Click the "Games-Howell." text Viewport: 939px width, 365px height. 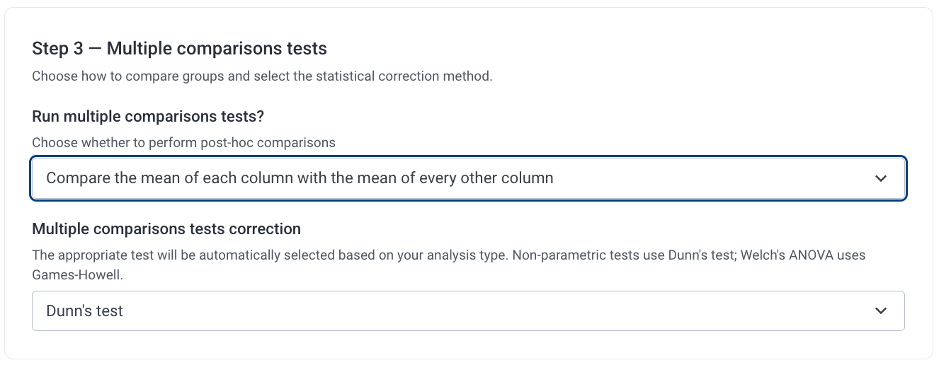(x=78, y=274)
